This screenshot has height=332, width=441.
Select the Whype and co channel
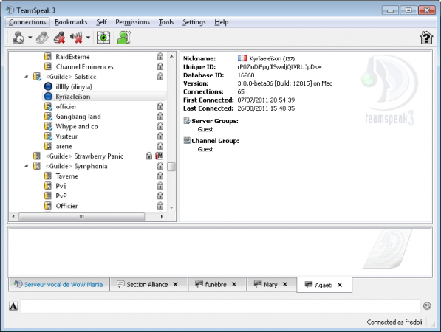(x=77, y=126)
